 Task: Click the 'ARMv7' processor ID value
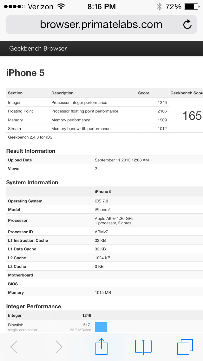click(x=101, y=232)
